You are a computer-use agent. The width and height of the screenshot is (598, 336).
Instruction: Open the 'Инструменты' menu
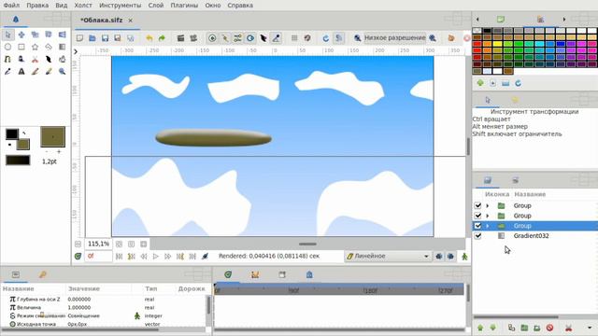(121, 6)
